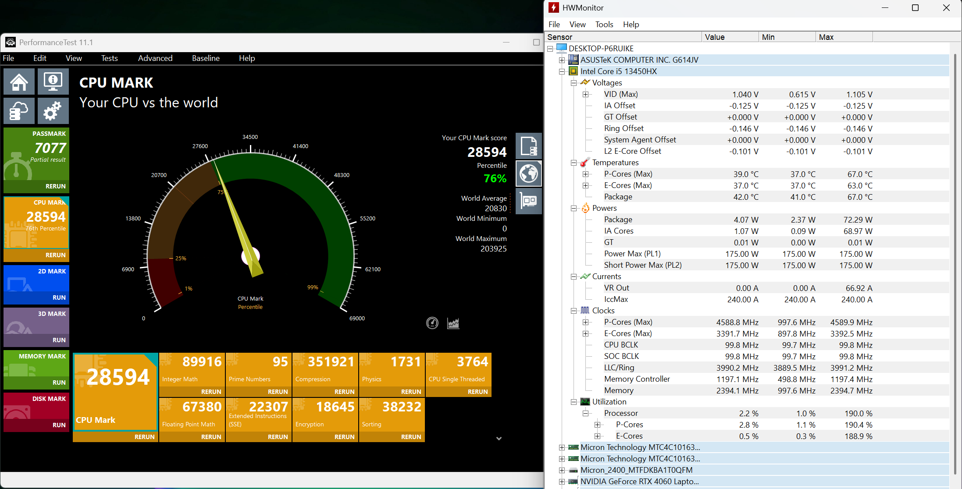Open the Tools menu in HWMonitor
The height and width of the screenshot is (489, 962).
coord(604,25)
